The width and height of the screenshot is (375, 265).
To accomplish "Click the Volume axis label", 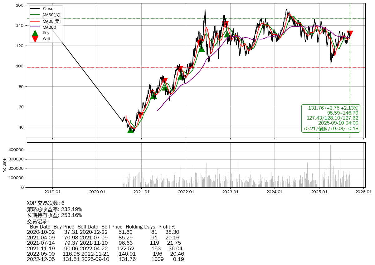I will pyautogui.click(x=4, y=165).
